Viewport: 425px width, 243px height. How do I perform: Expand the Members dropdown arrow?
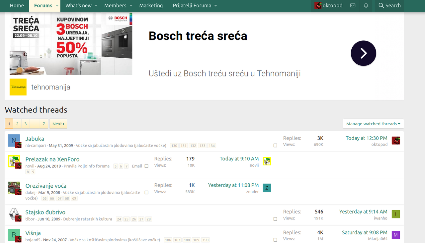tap(131, 6)
